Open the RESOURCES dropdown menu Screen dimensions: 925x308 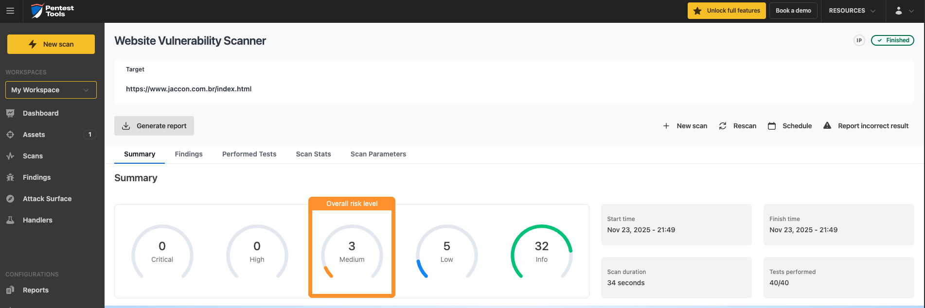(x=852, y=11)
